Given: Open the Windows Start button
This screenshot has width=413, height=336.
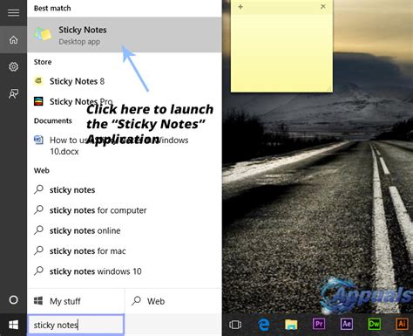Looking at the screenshot, I should (x=13, y=325).
